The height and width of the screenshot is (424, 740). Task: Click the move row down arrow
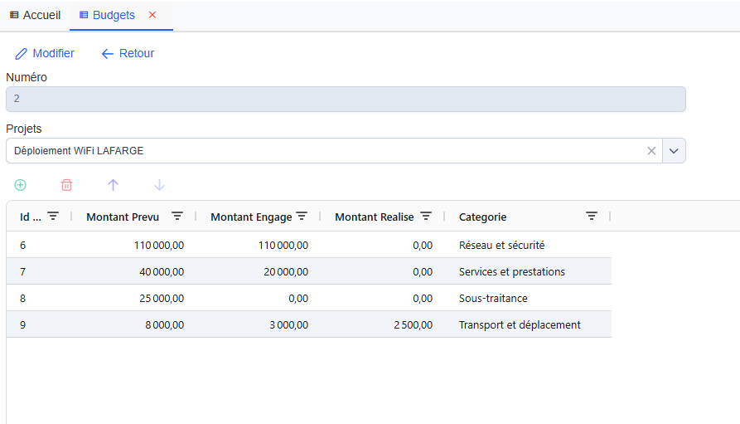[160, 185]
